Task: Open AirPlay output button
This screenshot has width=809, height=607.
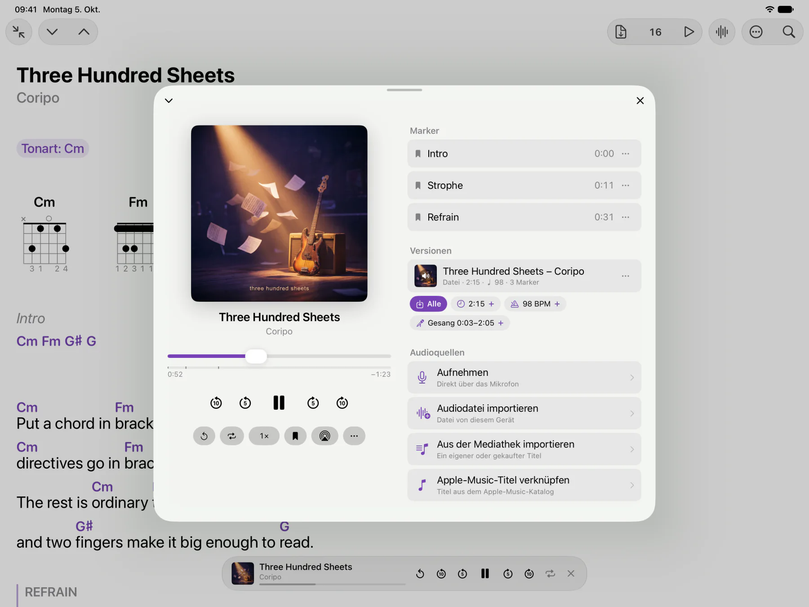Action: coord(324,436)
